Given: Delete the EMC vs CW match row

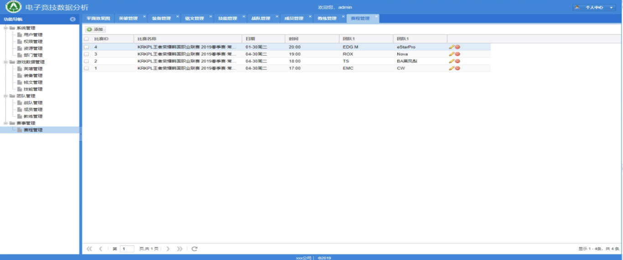Looking at the screenshot, I should click(457, 68).
